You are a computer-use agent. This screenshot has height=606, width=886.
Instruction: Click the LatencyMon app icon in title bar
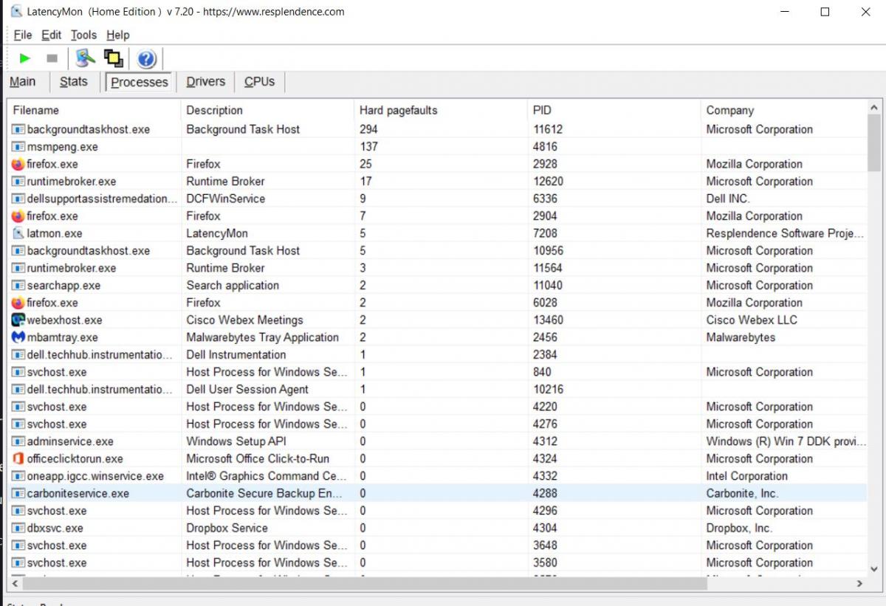click(16, 11)
